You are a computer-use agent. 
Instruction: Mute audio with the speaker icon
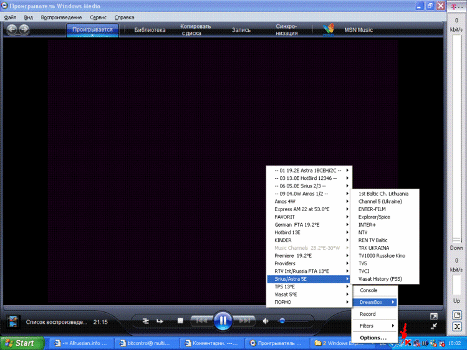tap(266, 321)
